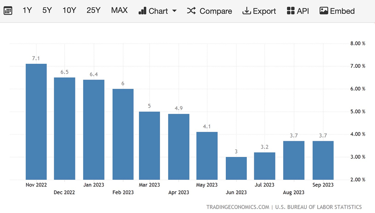The width and height of the screenshot is (375, 213).
Task: Click the bar chart icon beside Chart
Action: (142, 11)
